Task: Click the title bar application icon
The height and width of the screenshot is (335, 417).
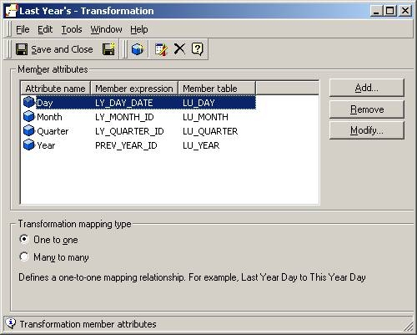Action: [x=12, y=11]
